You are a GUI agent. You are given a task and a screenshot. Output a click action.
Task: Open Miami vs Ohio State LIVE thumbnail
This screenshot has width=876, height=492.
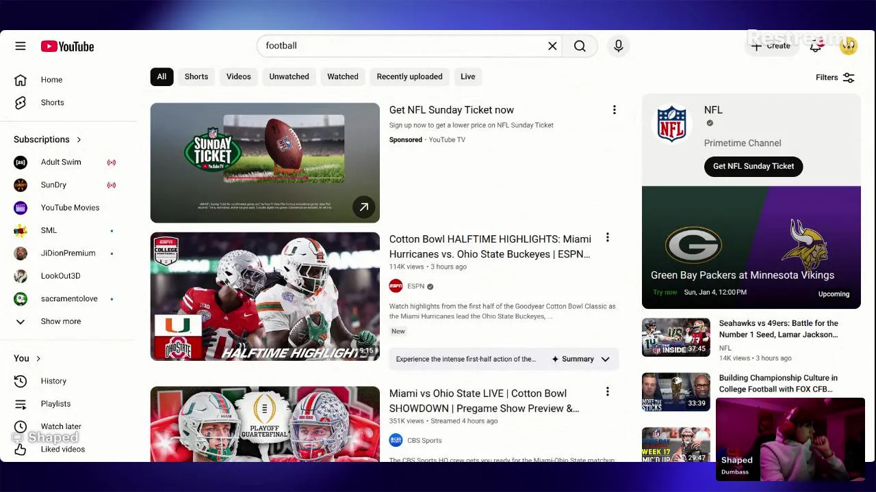click(x=265, y=424)
